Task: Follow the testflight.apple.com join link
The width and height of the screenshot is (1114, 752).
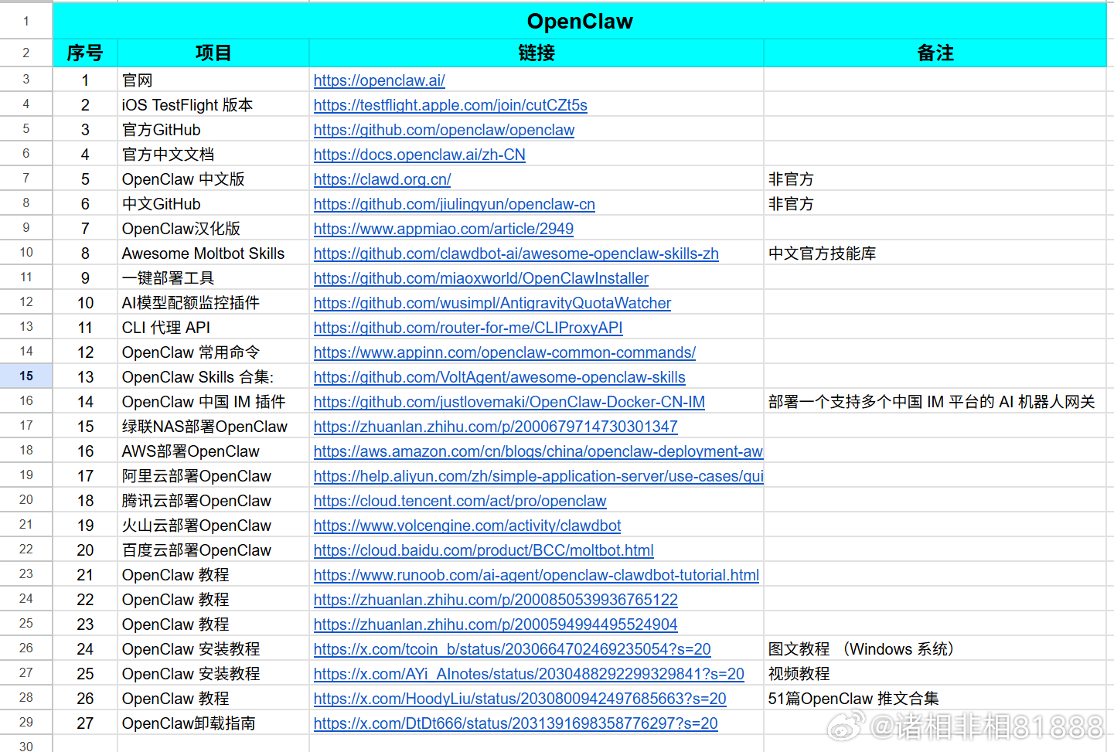Action: click(x=451, y=105)
